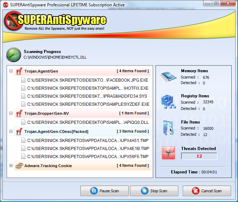The height and width of the screenshot is (202, 238).
Task: Collapse the Trojan.Dropper/Gen-NV group
Action: pyautogui.click(x=11, y=113)
